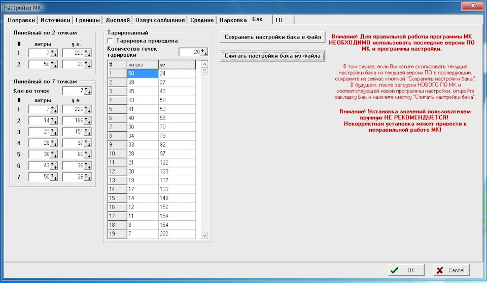
Task: Click litres stepper of row 7 in 7-point section
Action: click(54, 177)
